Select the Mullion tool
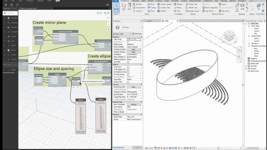This screenshot has height=150, width=267. click(x=162, y=11)
